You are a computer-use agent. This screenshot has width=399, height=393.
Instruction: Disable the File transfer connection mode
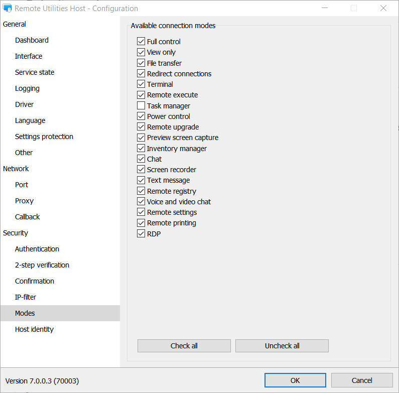click(x=141, y=63)
